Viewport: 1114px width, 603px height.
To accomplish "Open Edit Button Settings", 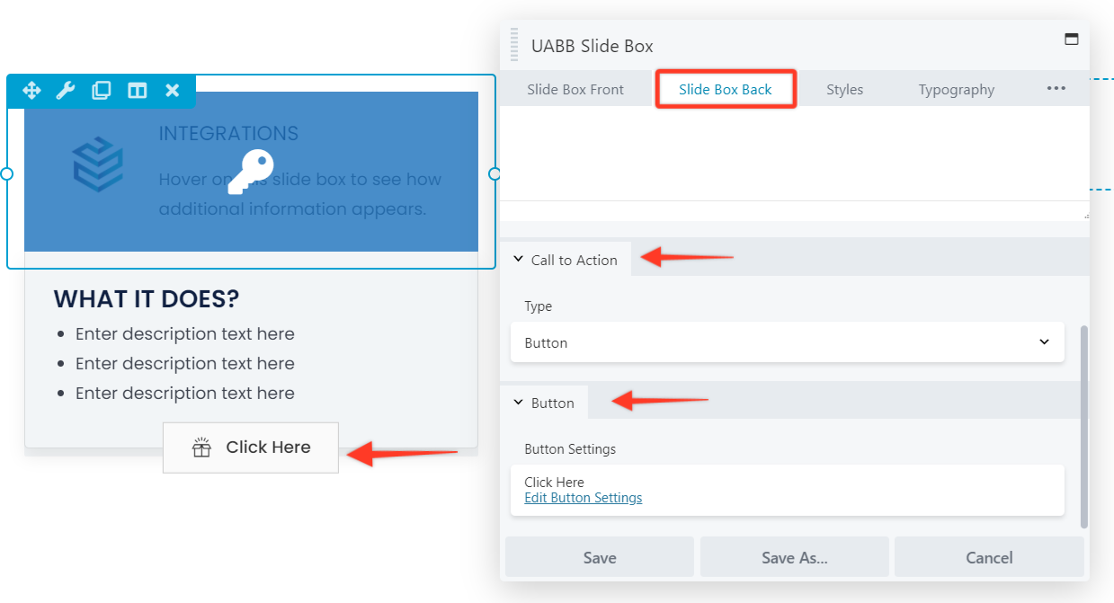I will [x=583, y=497].
